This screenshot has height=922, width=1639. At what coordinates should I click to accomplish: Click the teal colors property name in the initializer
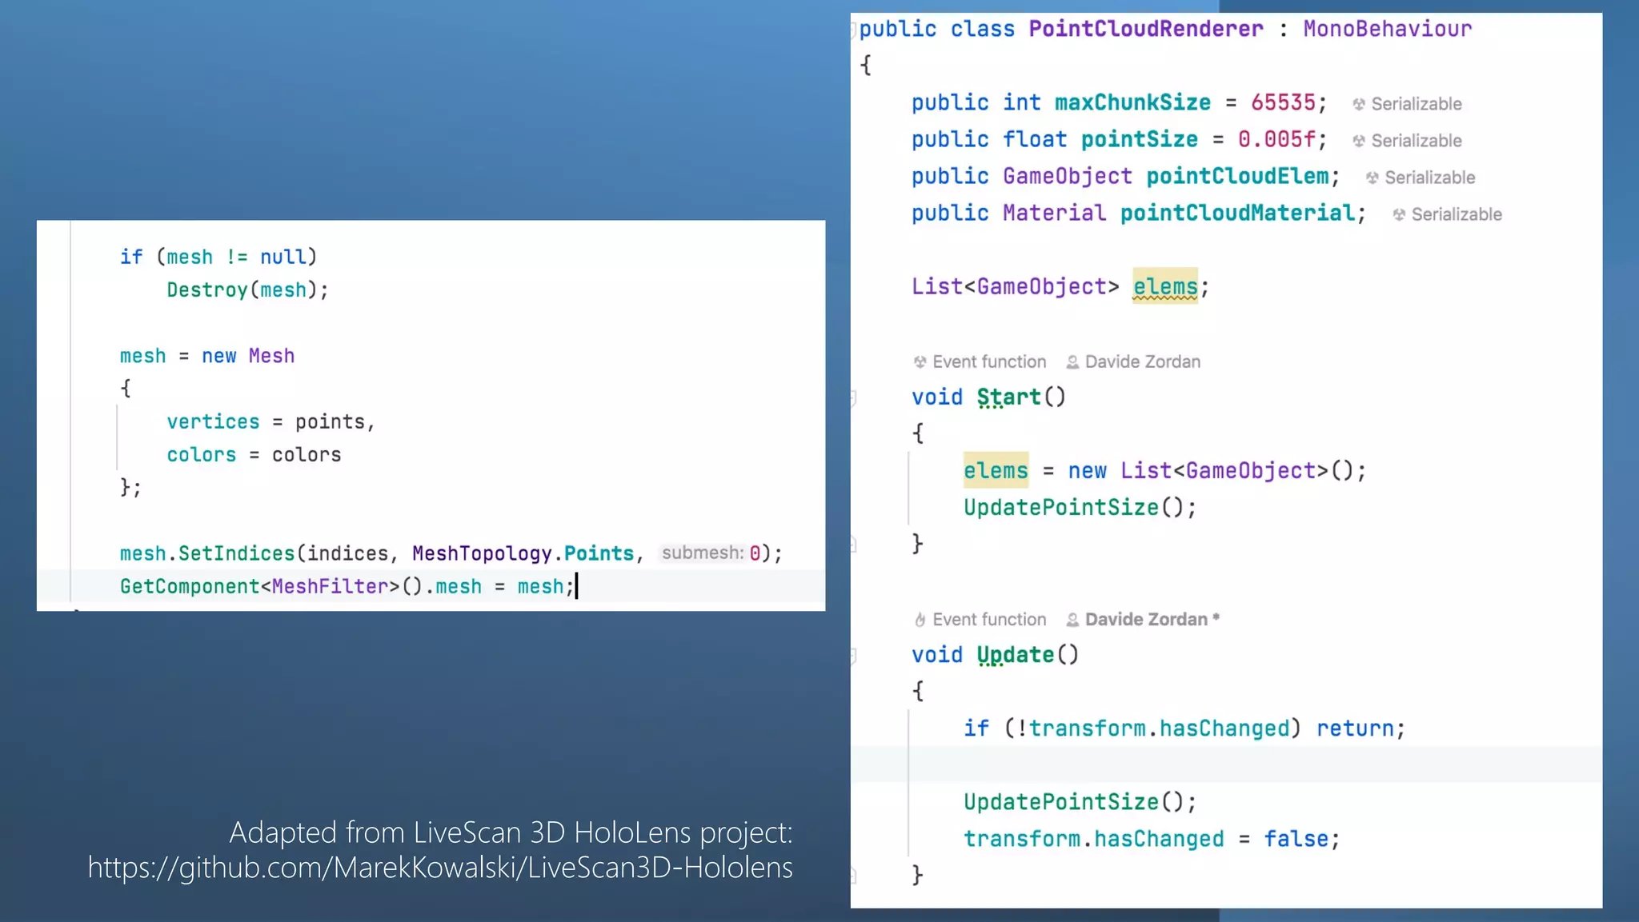(201, 455)
